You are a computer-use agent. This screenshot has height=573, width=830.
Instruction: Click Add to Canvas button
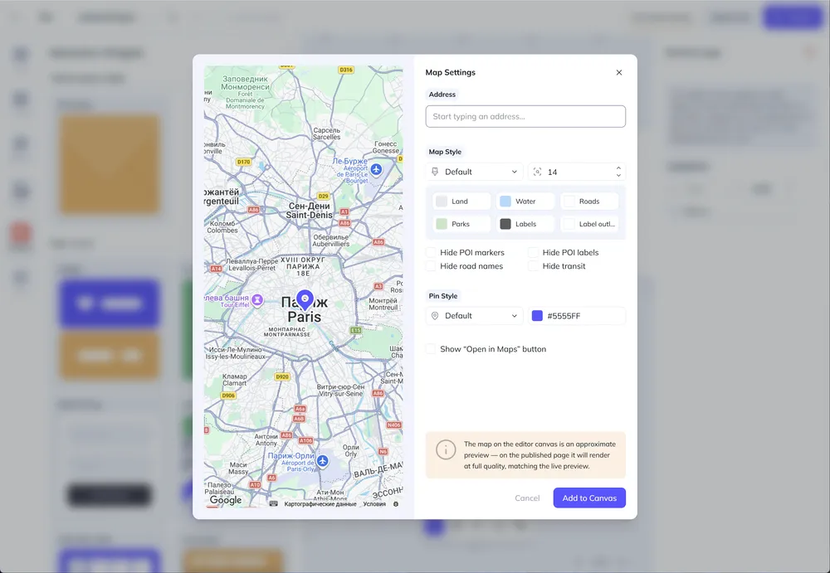[589, 498]
